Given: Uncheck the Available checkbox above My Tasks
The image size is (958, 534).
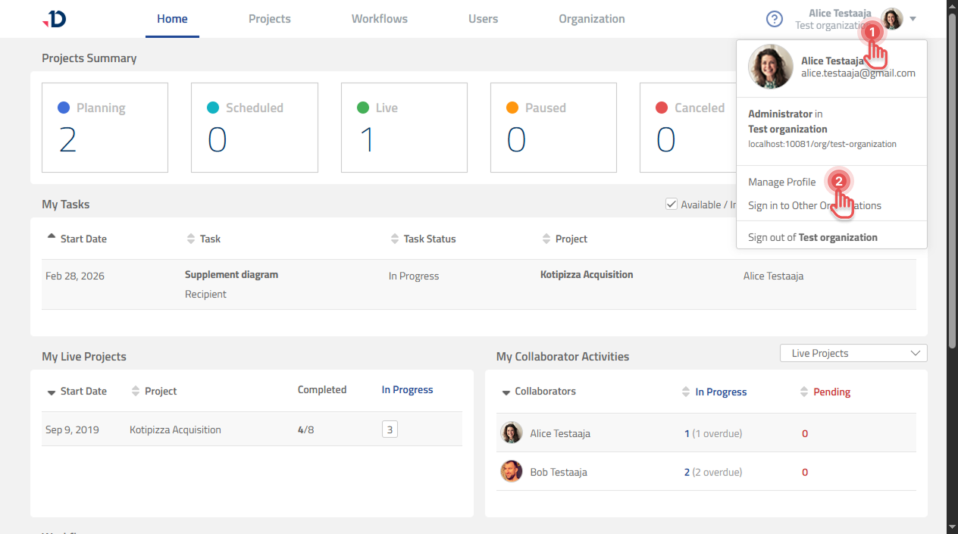Looking at the screenshot, I should (671, 204).
